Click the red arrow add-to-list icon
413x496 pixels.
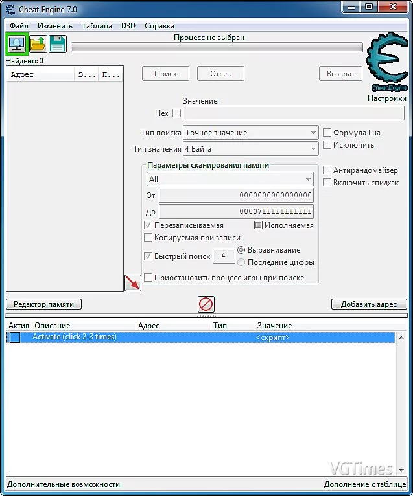click(x=133, y=283)
